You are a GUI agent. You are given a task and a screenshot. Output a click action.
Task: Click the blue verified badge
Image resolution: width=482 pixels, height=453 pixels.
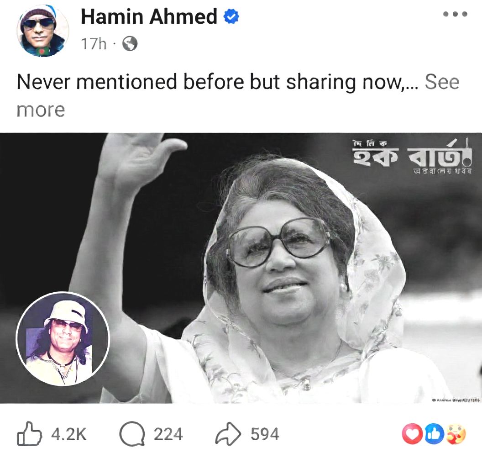[x=231, y=16]
